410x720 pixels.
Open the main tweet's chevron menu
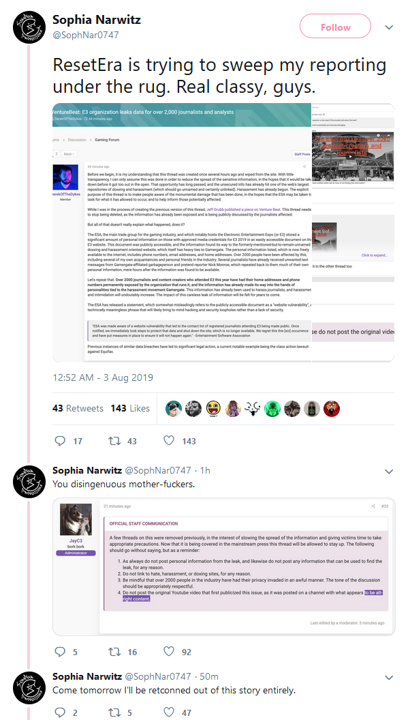click(389, 27)
